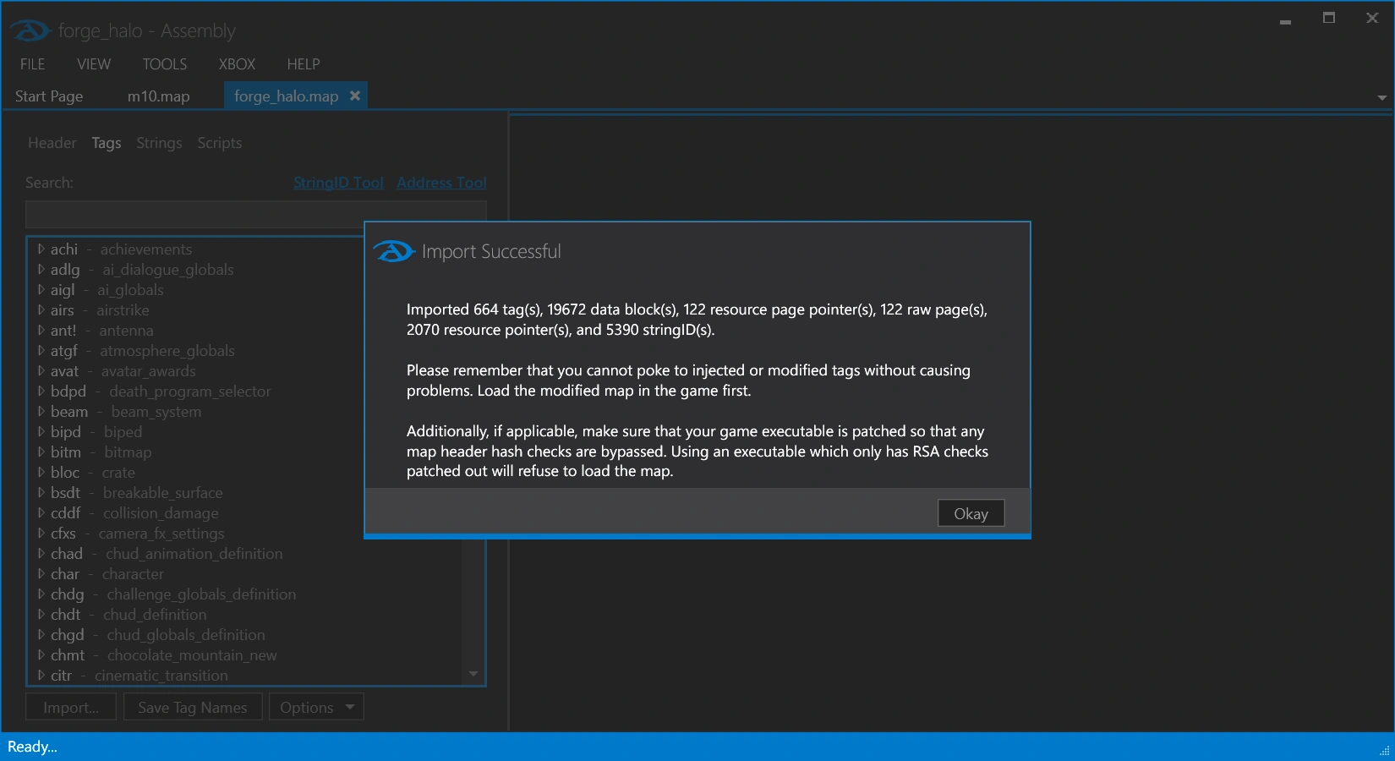Screen dimensions: 1395x761
Task: Expand the bloc crate group
Action: coord(41,473)
